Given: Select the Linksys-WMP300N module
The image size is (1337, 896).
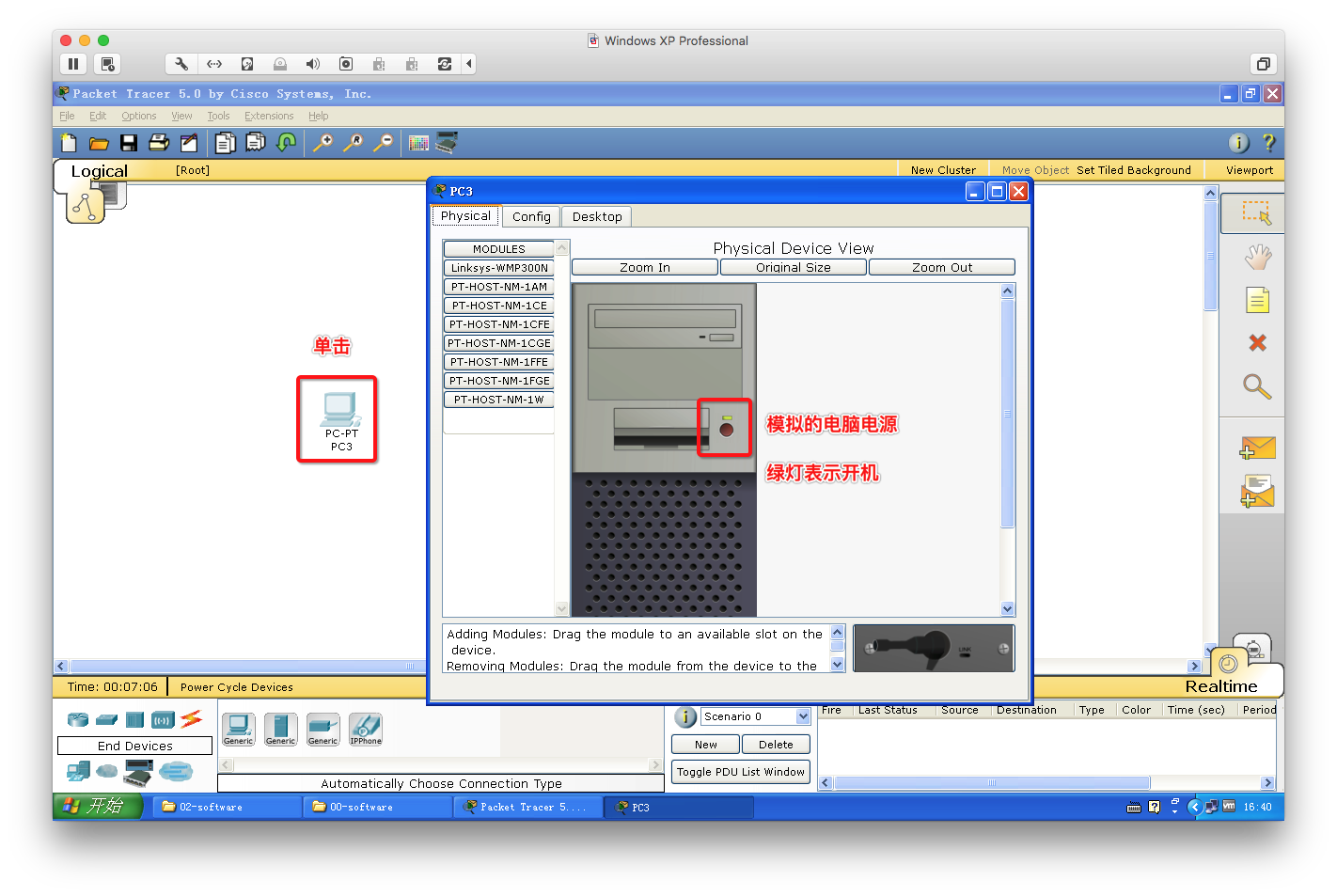Looking at the screenshot, I should pyautogui.click(x=499, y=268).
